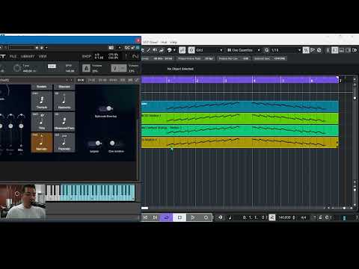Click bar 4 marker on purple ruler

254,80
